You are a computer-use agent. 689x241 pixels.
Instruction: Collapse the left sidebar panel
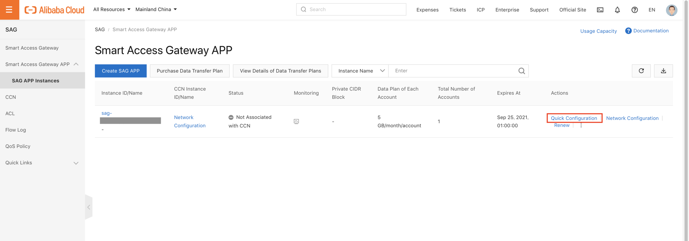click(89, 207)
